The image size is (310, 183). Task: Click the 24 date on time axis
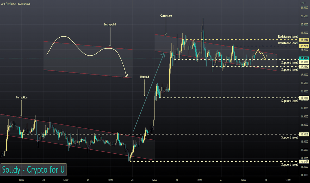[x=88, y=180]
